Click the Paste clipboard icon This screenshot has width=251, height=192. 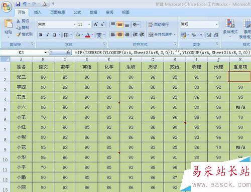[8, 24]
